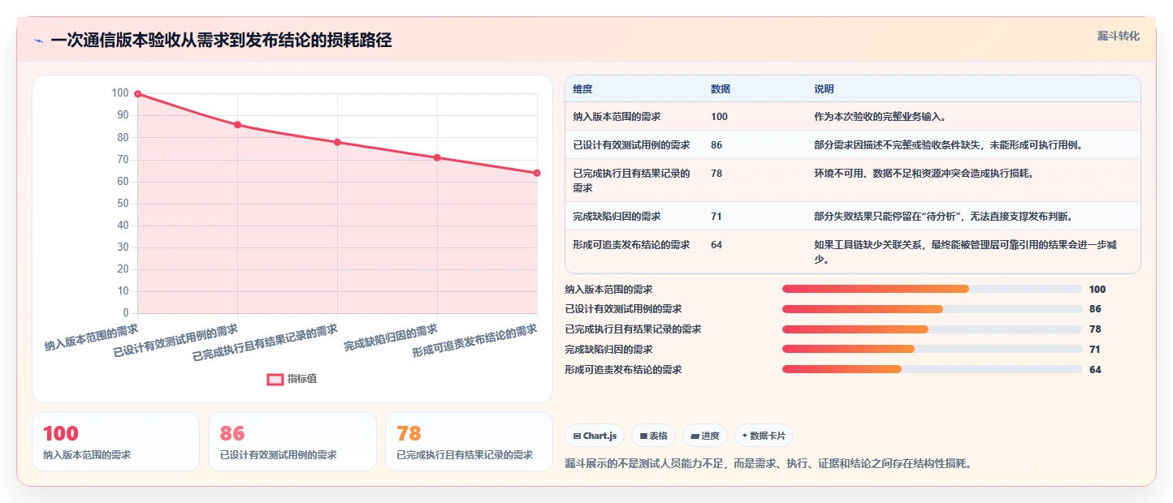The height and width of the screenshot is (503, 1173).
Task: Click progress list label 已完成执行且有结果记录的需求
Action: [x=633, y=329]
